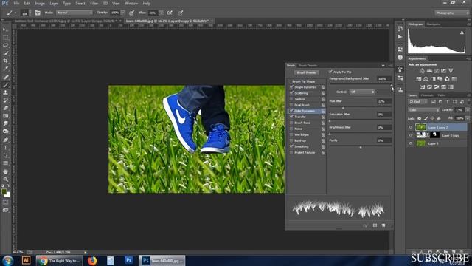This screenshot has height=266, width=472.
Task: Select the Brush tool in toolbox
Action: coord(5,85)
